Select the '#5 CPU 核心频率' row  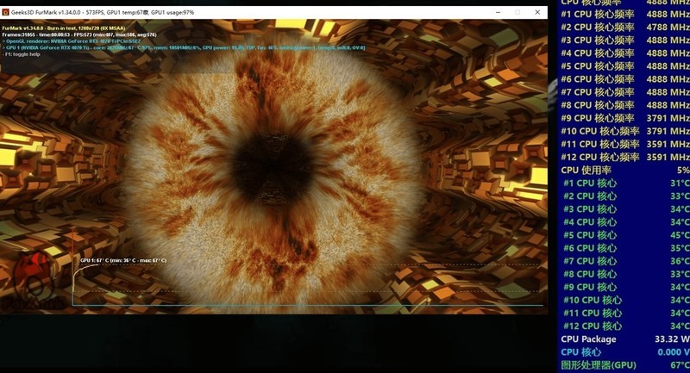click(x=625, y=66)
